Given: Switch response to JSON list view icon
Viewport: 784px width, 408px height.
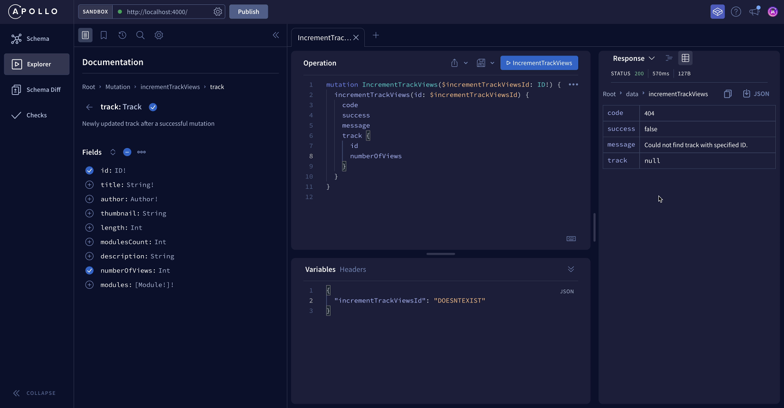Looking at the screenshot, I should [x=669, y=58].
